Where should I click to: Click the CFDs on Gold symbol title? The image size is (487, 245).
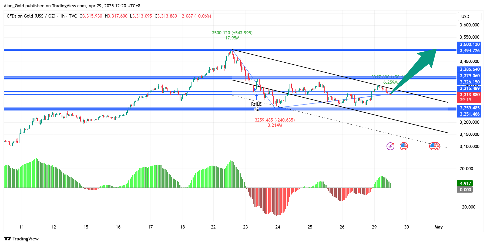(x=31, y=16)
